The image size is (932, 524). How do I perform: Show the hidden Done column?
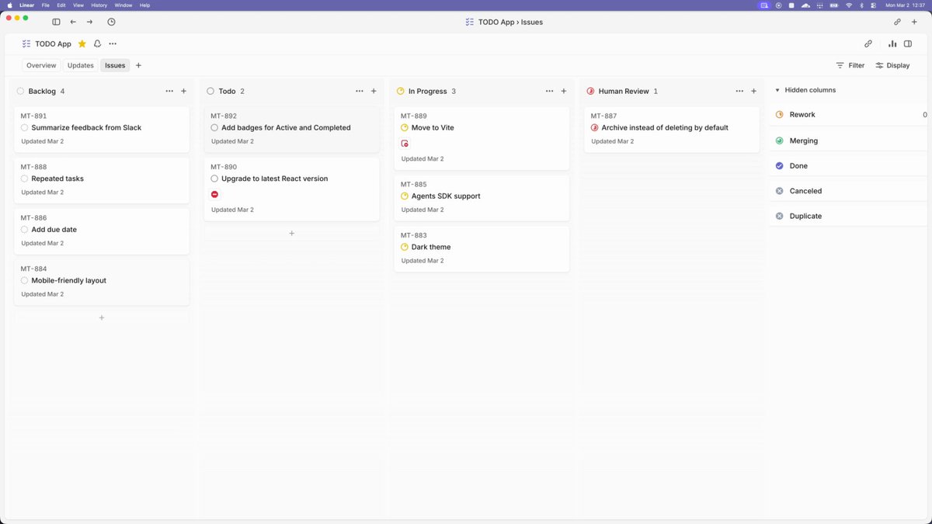[x=798, y=166]
